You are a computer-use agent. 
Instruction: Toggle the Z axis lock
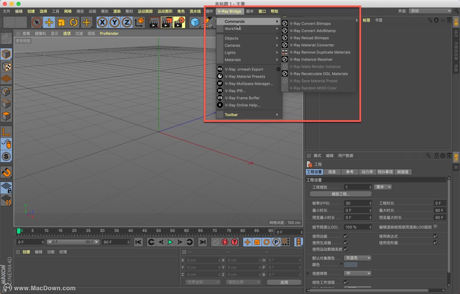click(127, 23)
